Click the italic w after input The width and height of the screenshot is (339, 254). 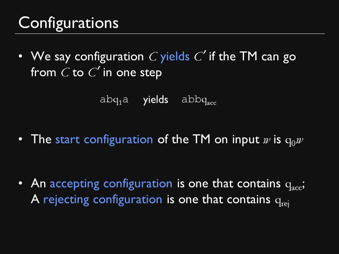point(267,140)
